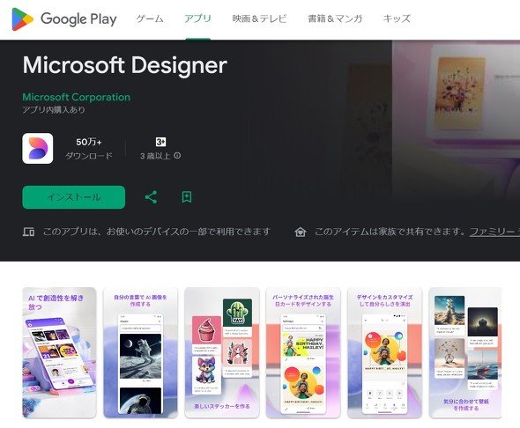Open the birthday card design screenshot
Image resolution: width=520 pixels, height=428 pixels.
tap(303, 353)
